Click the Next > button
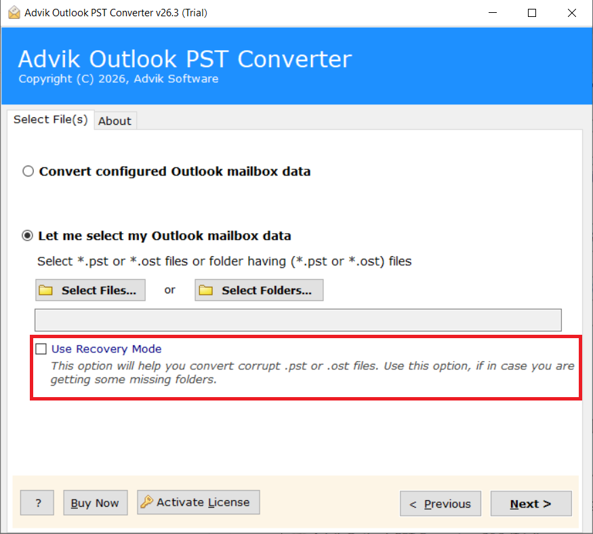Image resolution: width=593 pixels, height=534 pixels. point(531,504)
